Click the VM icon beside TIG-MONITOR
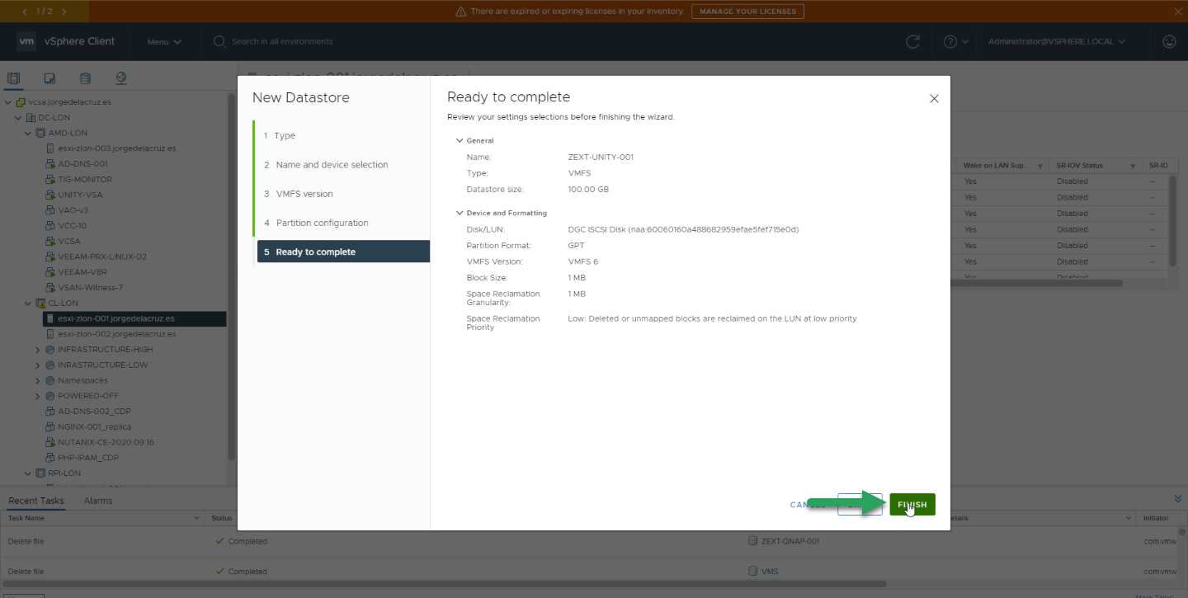Viewport: 1188px width, 598px height. [50, 179]
